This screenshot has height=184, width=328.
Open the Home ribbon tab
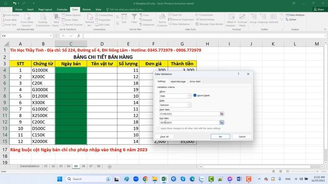tap(18, 10)
